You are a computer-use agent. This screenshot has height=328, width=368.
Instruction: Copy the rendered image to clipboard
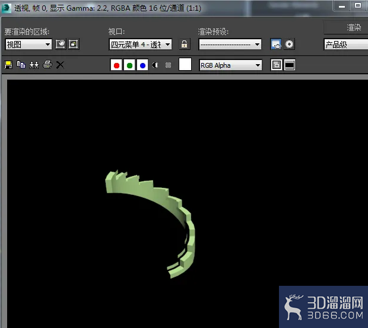click(x=21, y=65)
